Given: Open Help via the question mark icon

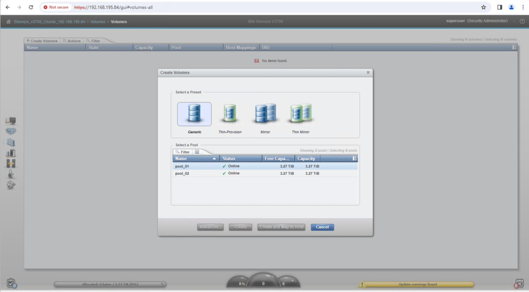Looking at the screenshot, I should (522, 21).
